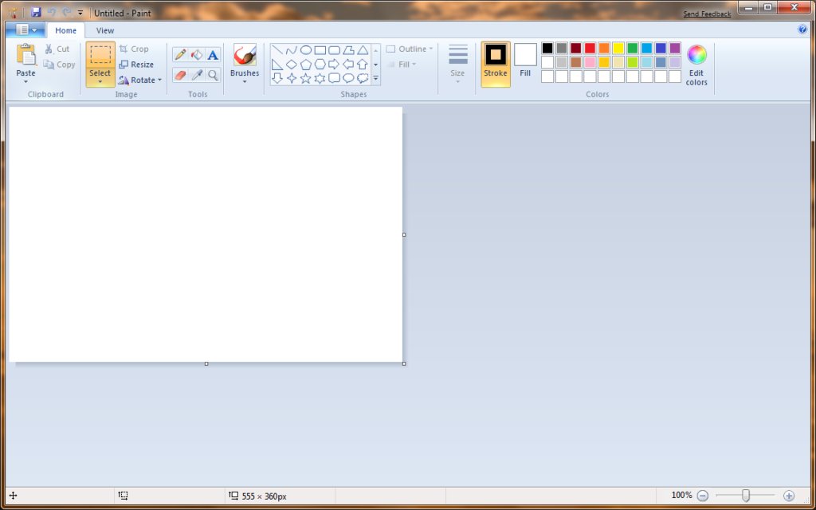The width and height of the screenshot is (816, 510).
Task: Select the Cloud callout shape
Action: coord(363,79)
